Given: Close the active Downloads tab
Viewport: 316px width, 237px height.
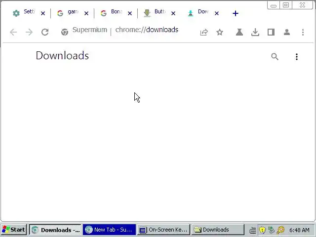Looking at the screenshot, I should [x=217, y=13].
